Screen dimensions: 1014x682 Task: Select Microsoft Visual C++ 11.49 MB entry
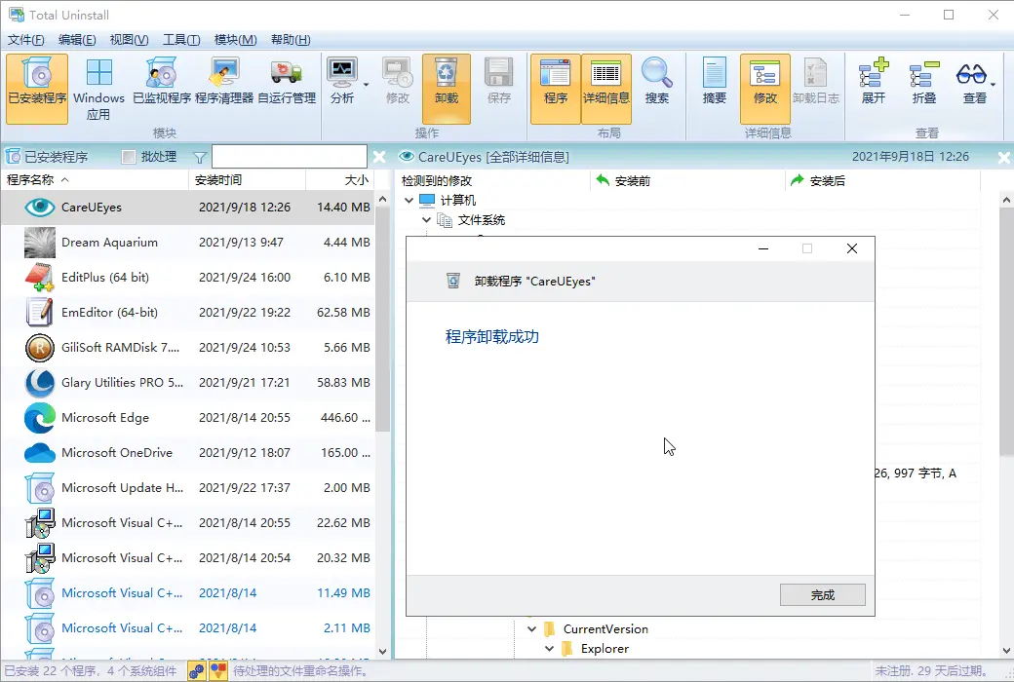187,592
